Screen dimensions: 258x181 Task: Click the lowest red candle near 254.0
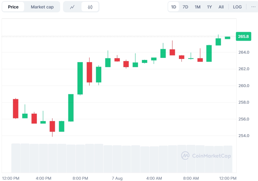(52, 126)
